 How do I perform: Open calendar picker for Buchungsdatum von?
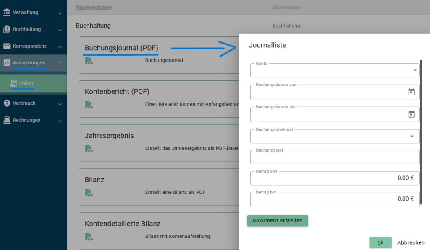point(411,92)
